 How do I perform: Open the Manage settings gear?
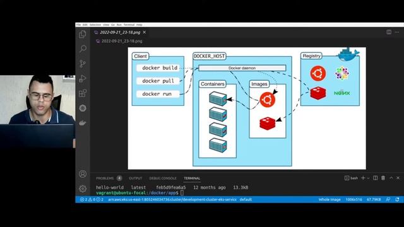coord(83,189)
